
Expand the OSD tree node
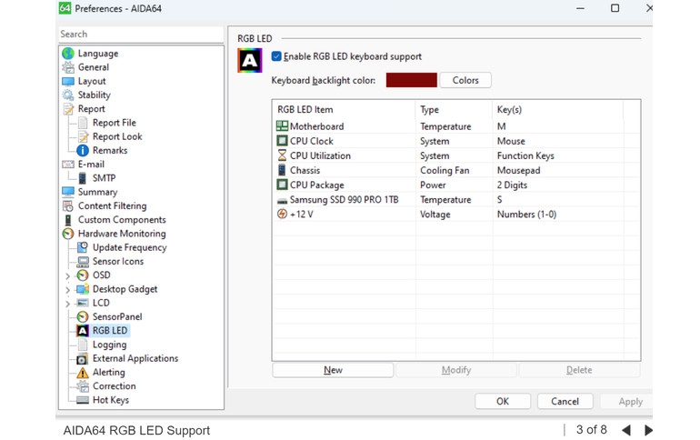(x=67, y=276)
